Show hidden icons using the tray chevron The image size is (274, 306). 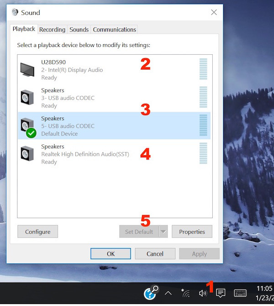pyautogui.click(x=168, y=293)
